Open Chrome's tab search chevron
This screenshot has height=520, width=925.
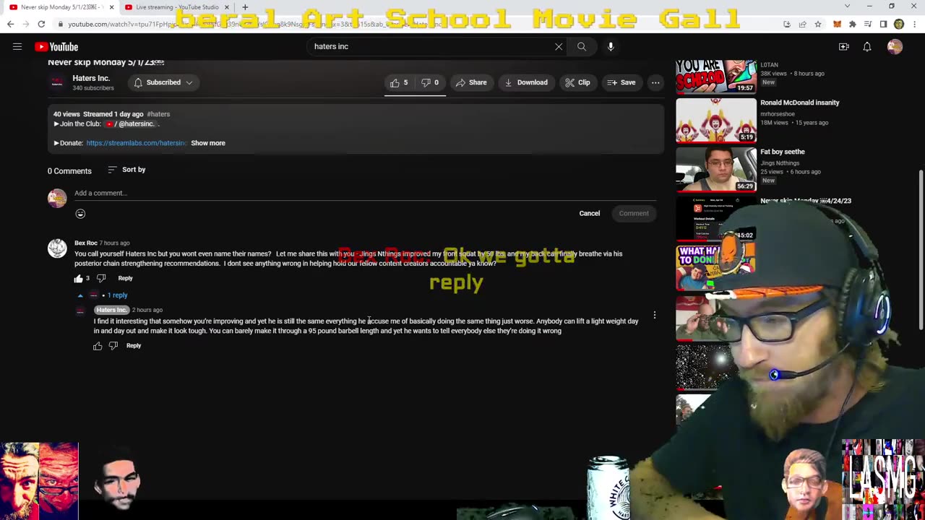847,6
